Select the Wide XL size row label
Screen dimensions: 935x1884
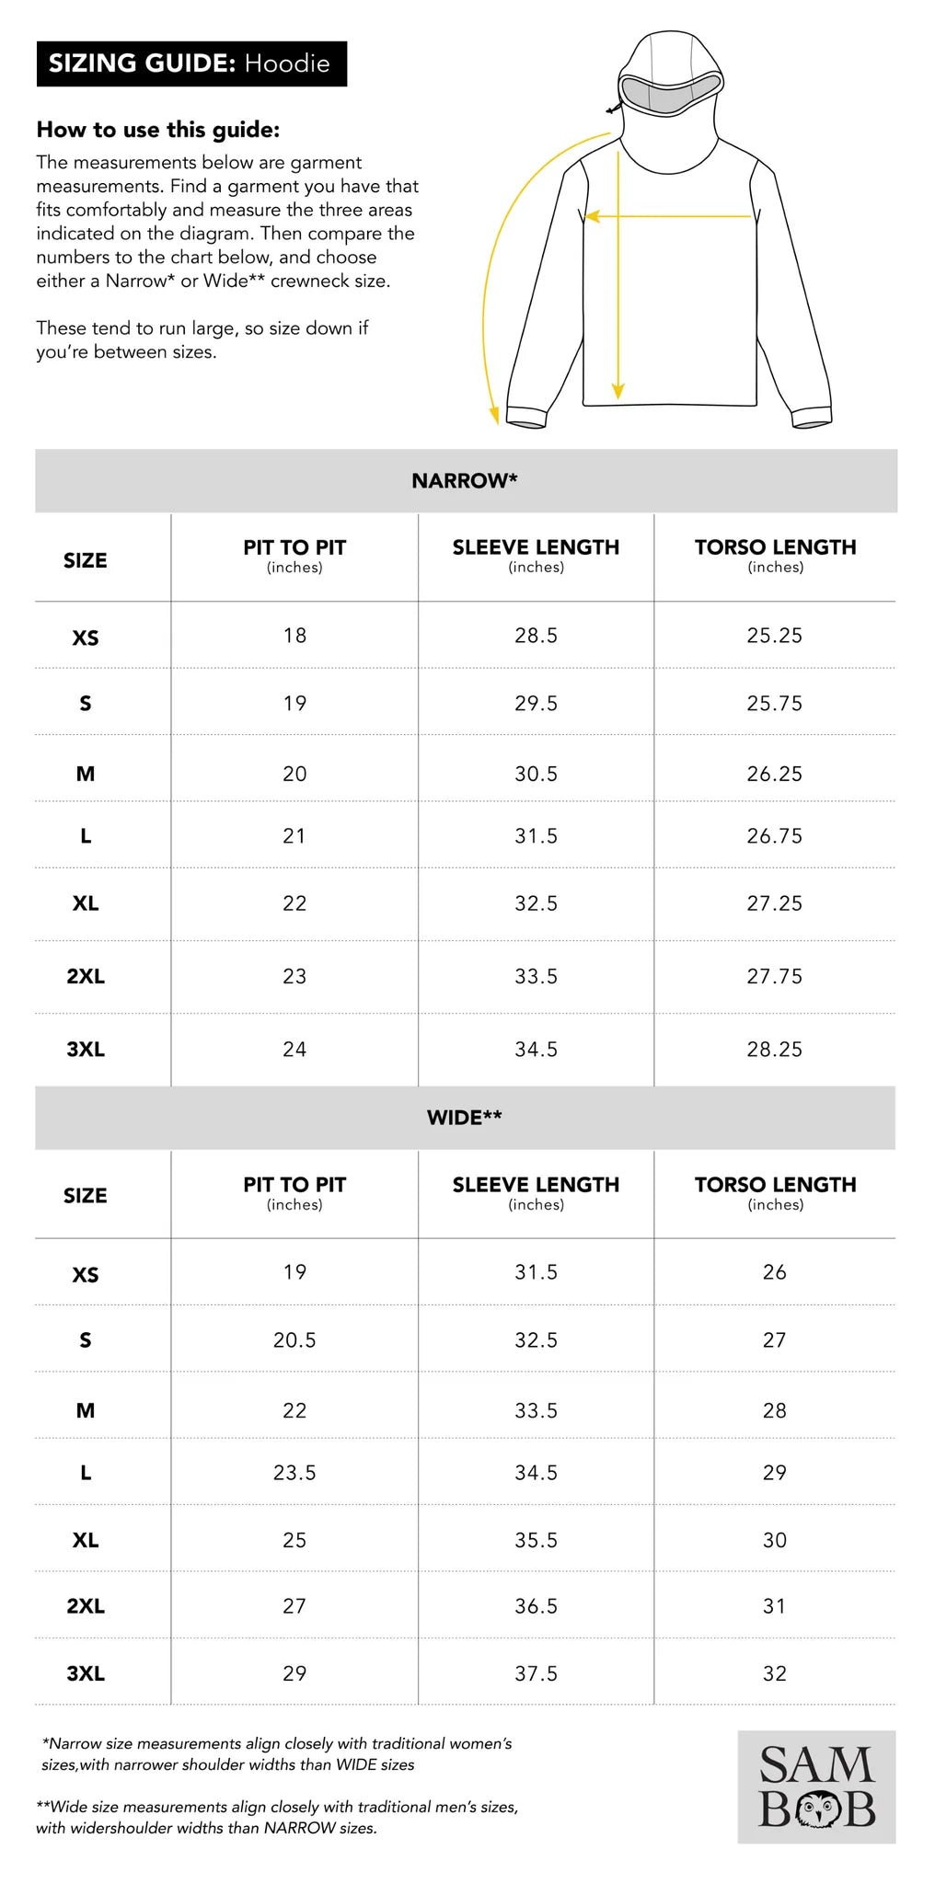coord(86,1540)
